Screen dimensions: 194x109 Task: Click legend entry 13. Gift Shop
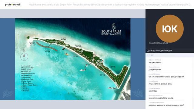click(25, 89)
